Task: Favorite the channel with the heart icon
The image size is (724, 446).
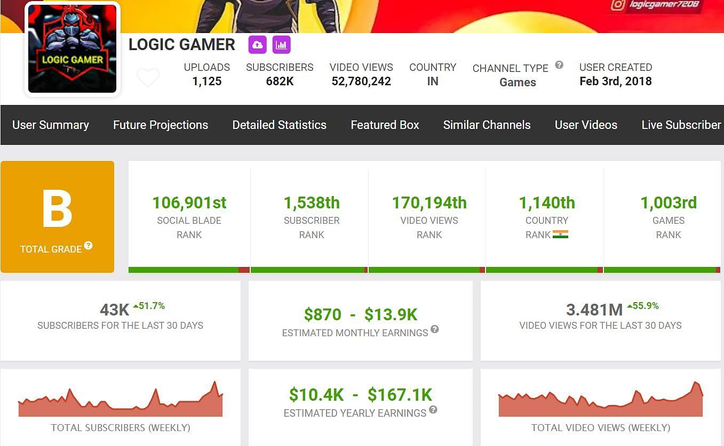Action: tap(148, 78)
